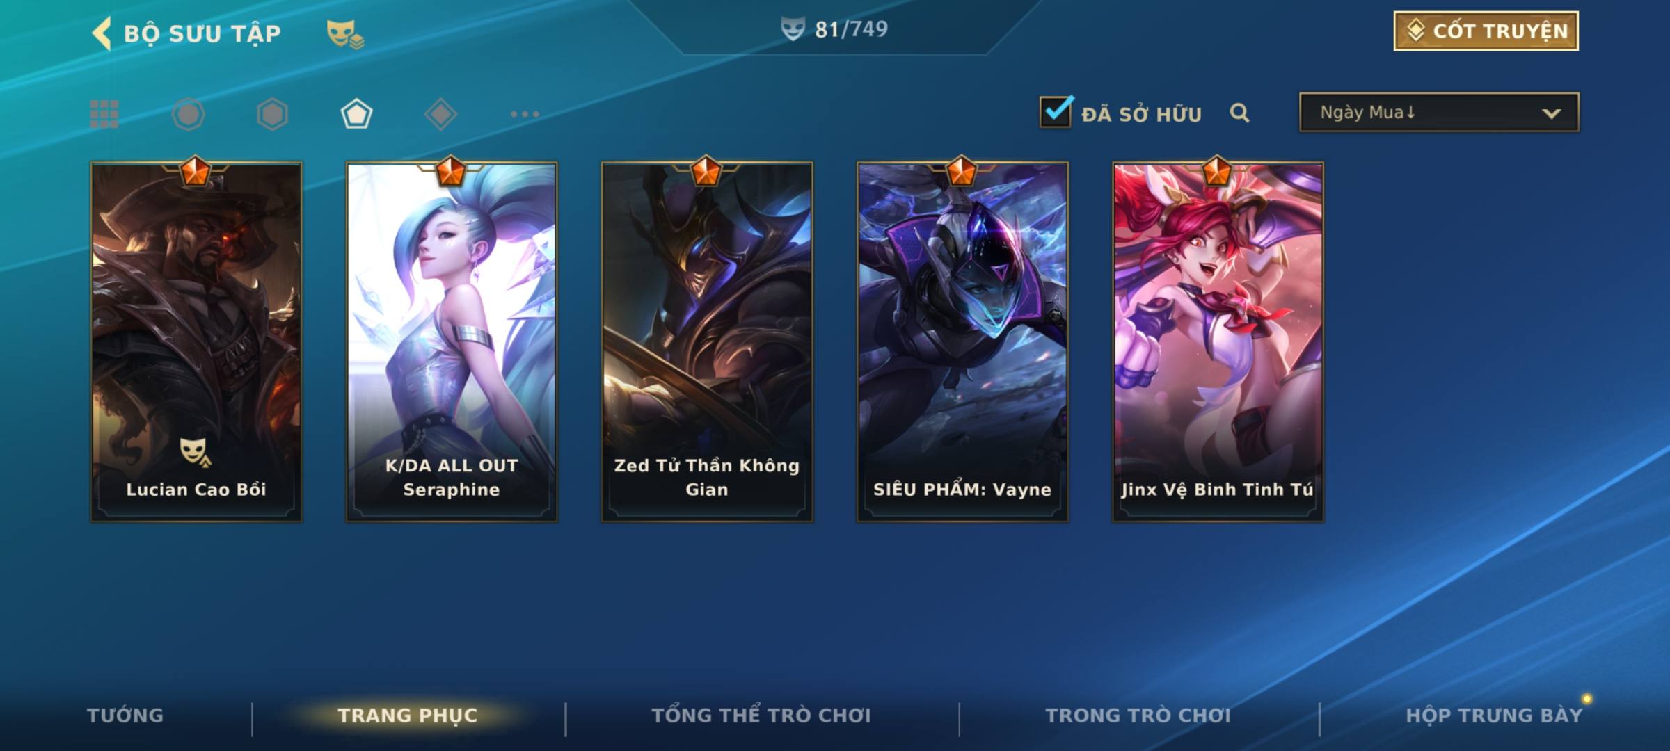Select the all-skins grid filter icon

click(104, 114)
